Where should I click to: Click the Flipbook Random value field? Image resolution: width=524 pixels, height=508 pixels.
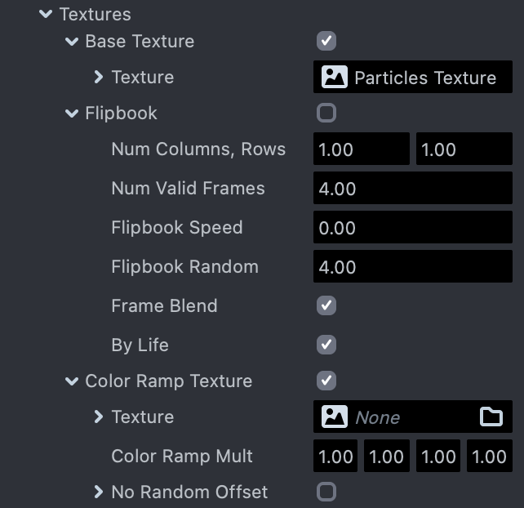pos(413,267)
